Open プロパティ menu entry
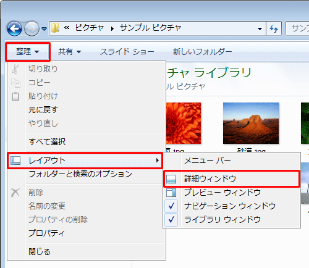This screenshot has width=309, height=268. (87, 233)
